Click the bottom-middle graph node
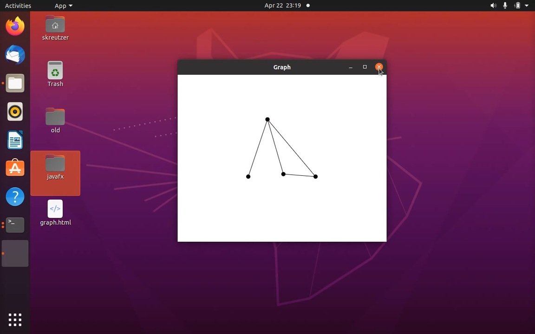The width and height of the screenshot is (535, 334). [x=283, y=174]
